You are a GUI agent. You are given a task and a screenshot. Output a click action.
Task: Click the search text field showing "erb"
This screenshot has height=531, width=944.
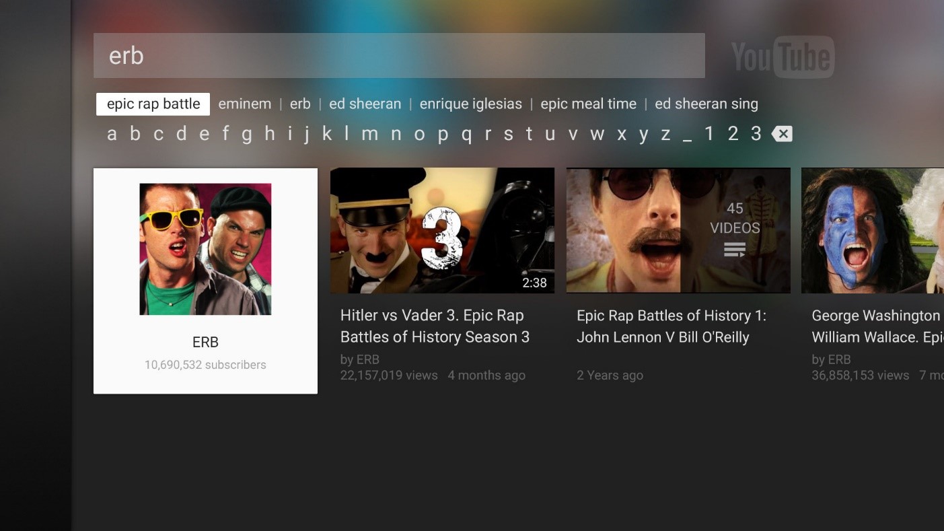pos(398,55)
